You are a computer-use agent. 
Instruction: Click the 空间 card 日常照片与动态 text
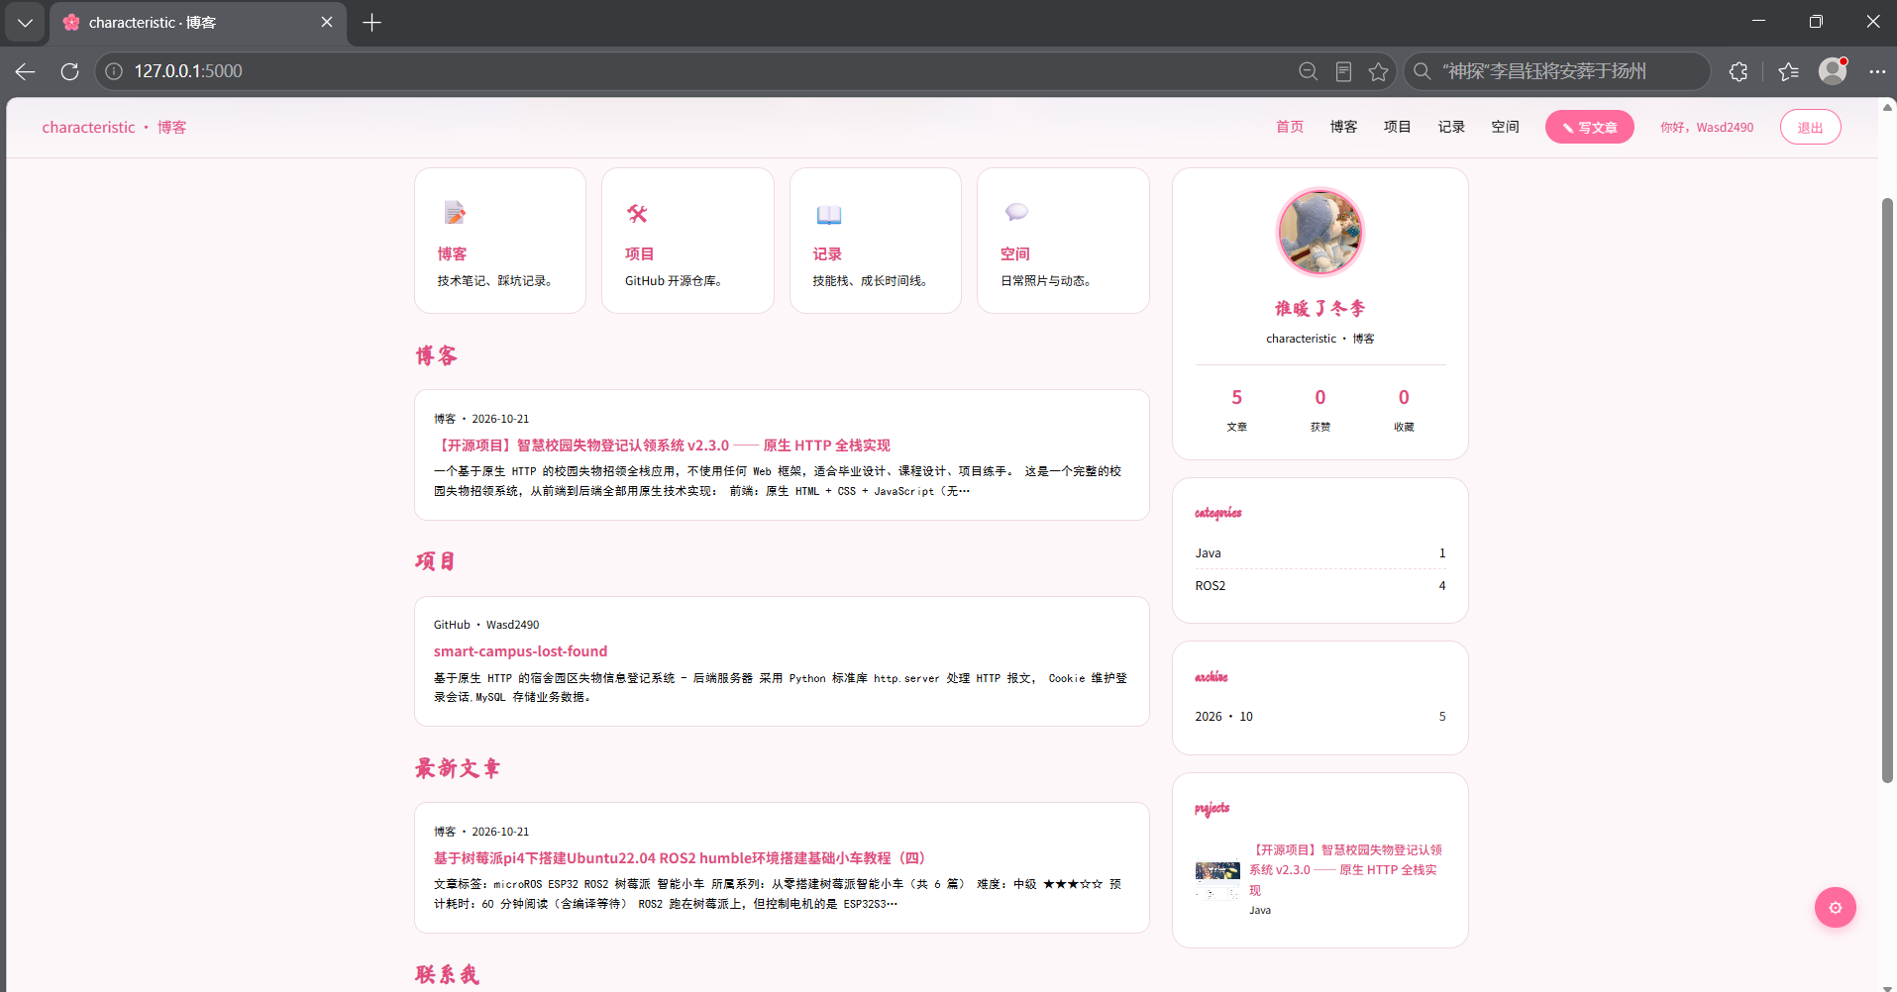tap(1047, 281)
